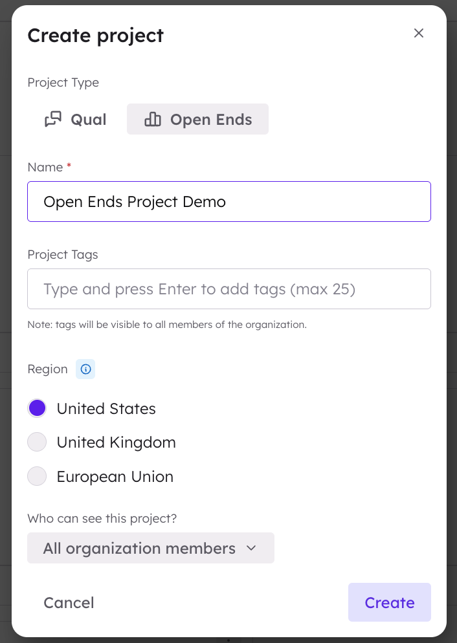Image resolution: width=457 pixels, height=643 pixels.
Task: Switch project type to Qual
Action: 76,119
